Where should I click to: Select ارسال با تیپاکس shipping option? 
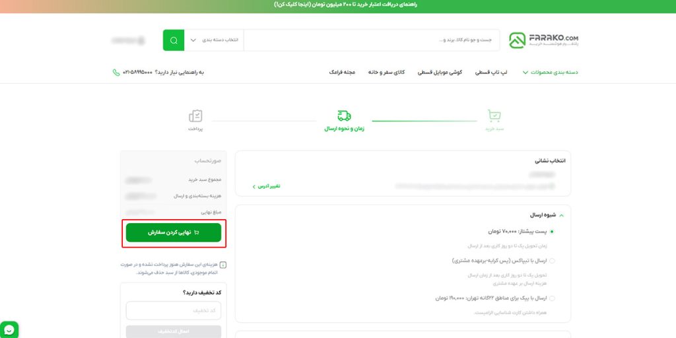(x=552, y=261)
